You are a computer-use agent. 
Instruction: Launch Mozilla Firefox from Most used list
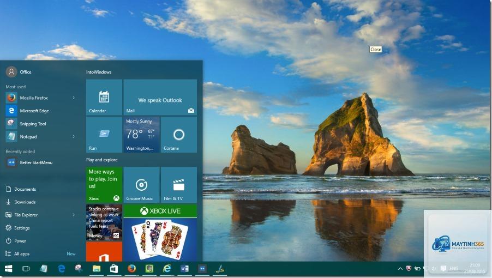[x=41, y=98]
